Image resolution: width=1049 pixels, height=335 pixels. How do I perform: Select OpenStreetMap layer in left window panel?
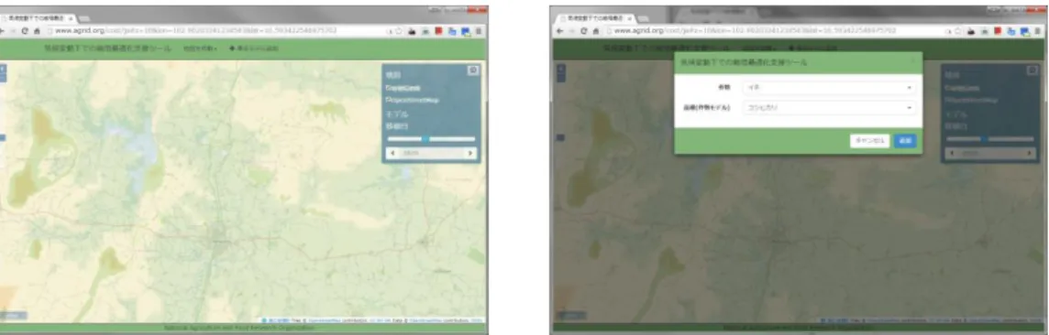[x=411, y=100]
